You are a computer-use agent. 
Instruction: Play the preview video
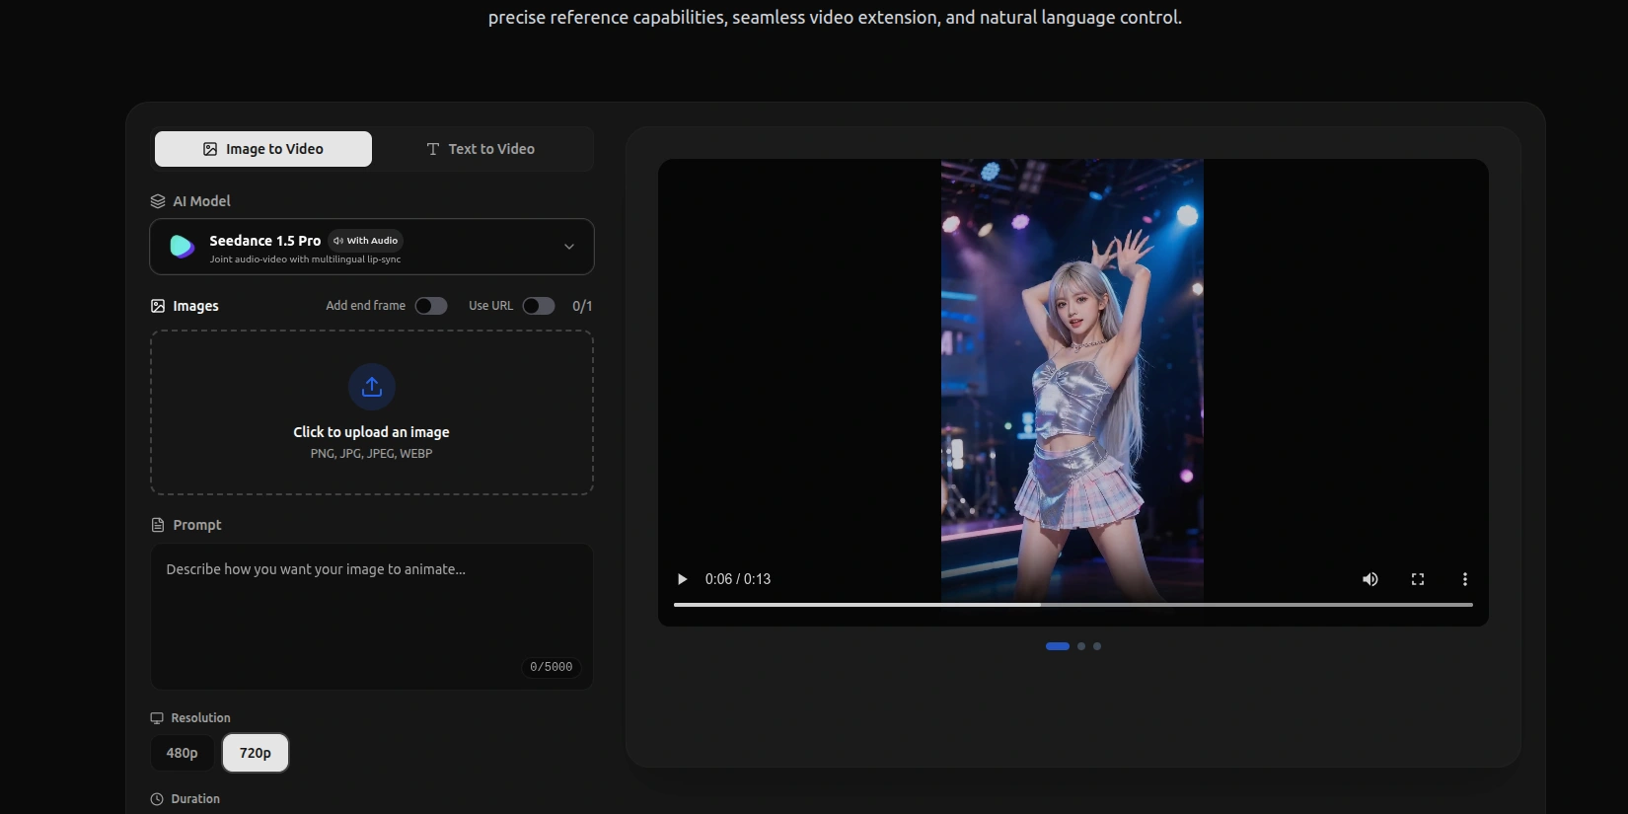682,579
